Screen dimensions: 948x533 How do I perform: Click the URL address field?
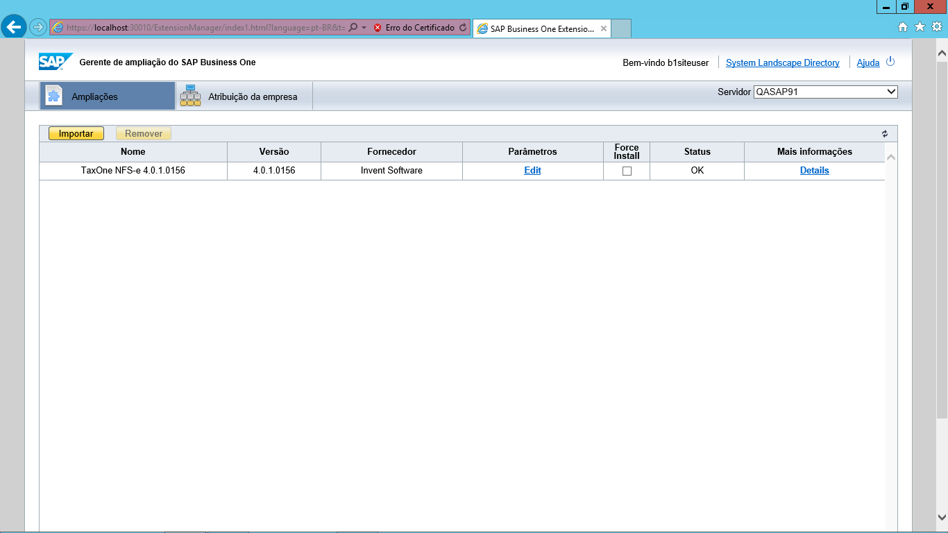(x=205, y=28)
